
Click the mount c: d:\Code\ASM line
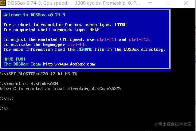[29, 84]
